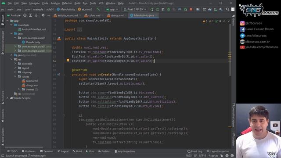Open the Analyze menu

click(x=55, y=3)
